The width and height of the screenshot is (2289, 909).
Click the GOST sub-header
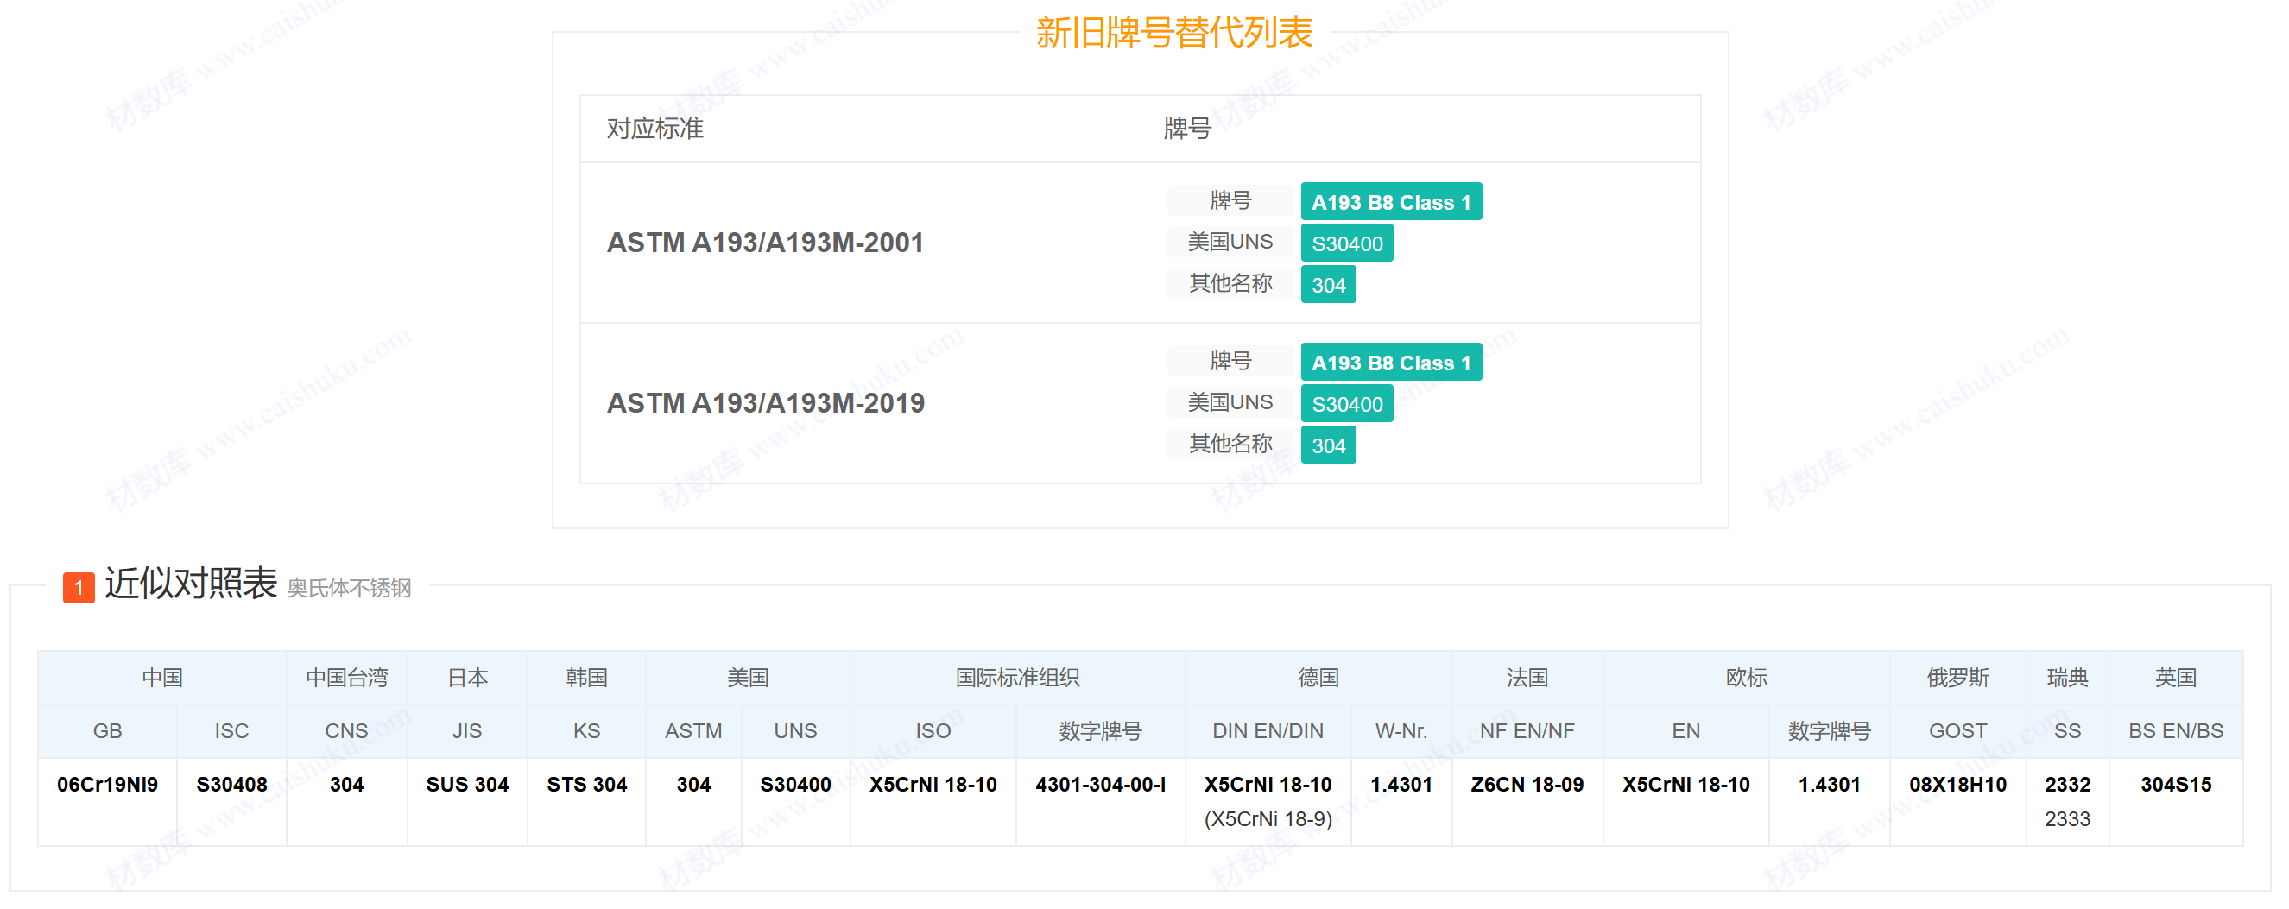point(1957,731)
